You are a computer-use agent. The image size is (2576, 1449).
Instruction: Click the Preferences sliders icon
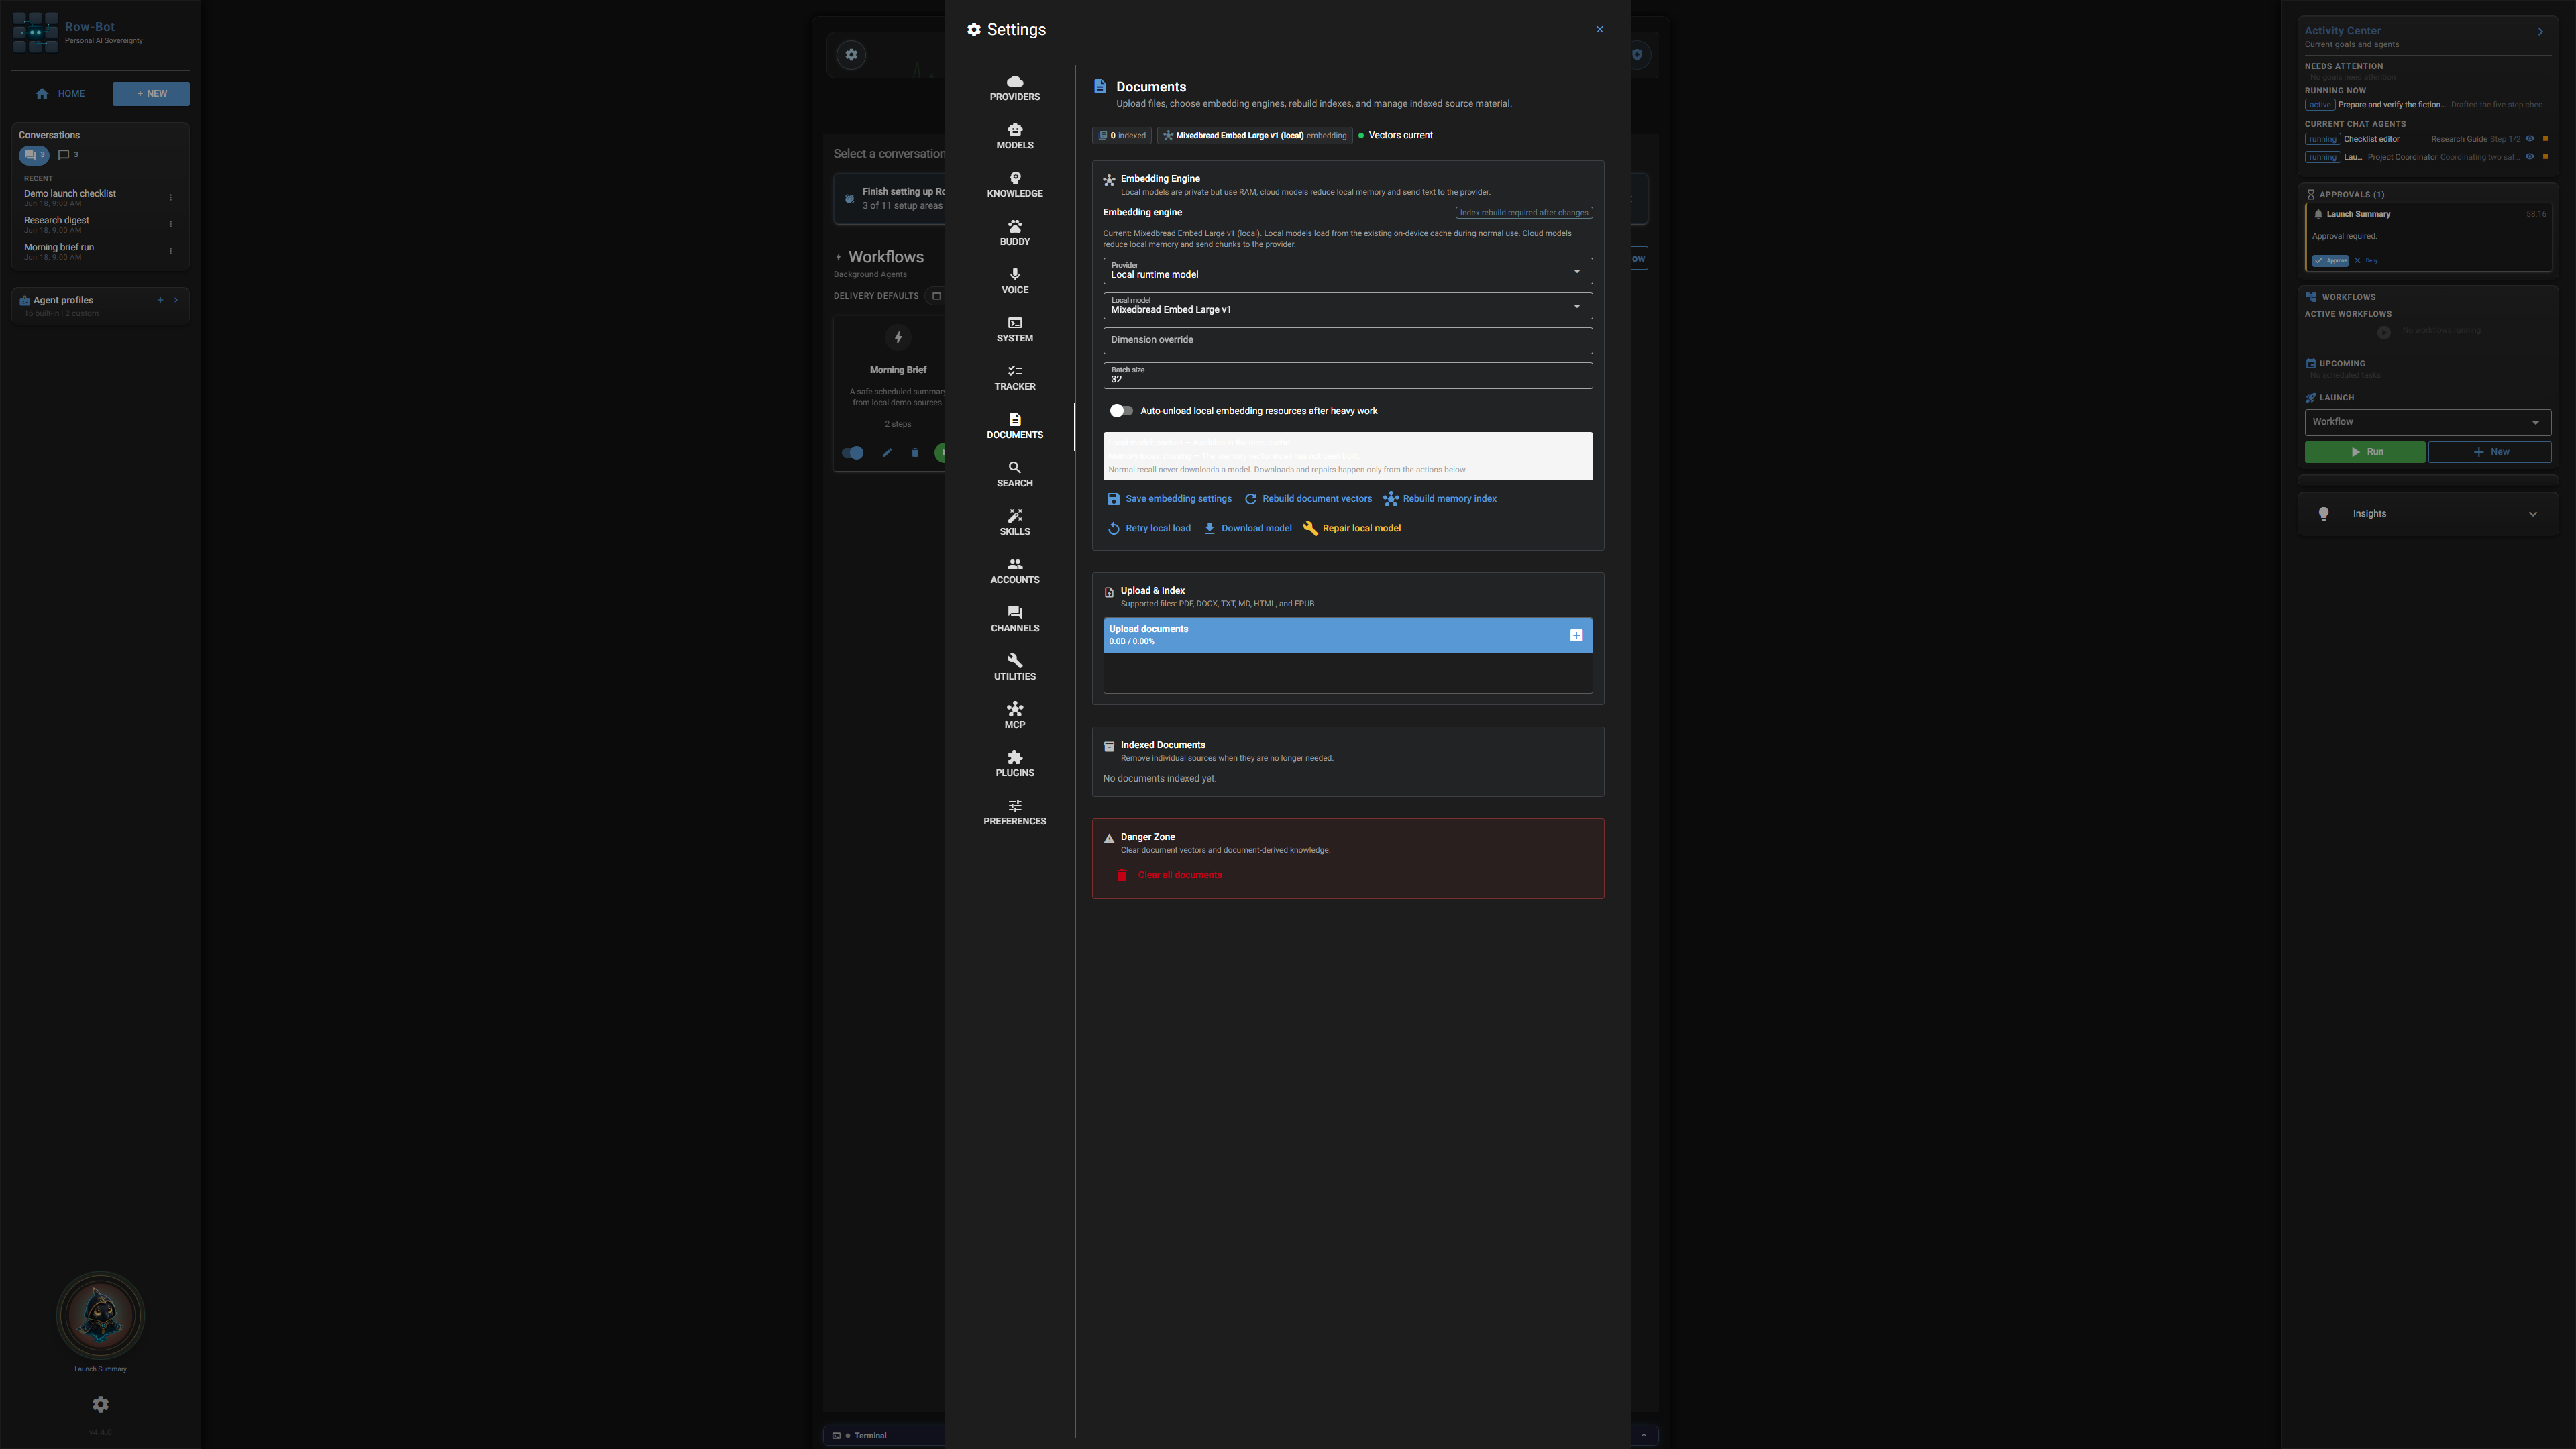[x=1014, y=805]
